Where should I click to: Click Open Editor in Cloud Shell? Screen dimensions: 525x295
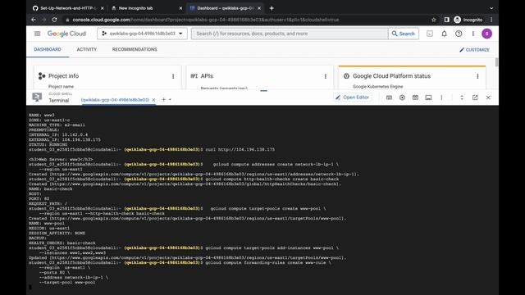[352, 98]
